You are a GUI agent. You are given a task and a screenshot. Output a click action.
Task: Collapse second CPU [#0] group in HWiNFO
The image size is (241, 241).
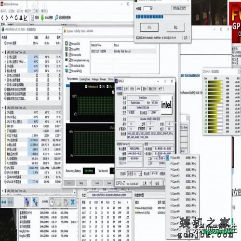coord(3,107)
